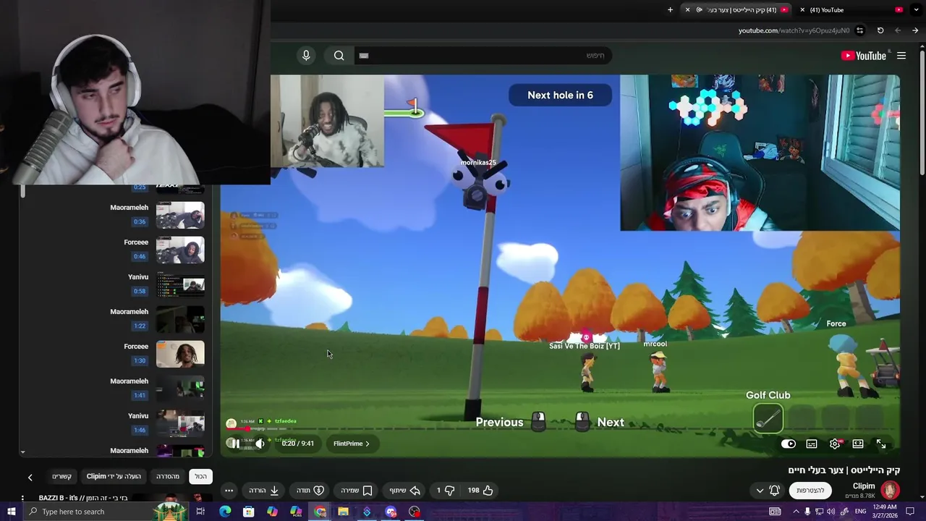This screenshot has height=521, width=926.
Task: Jump to Maorameleh 1:41 chapter
Action: click(116, 388)
